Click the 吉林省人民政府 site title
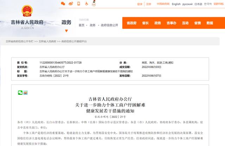 coord(27,22)
